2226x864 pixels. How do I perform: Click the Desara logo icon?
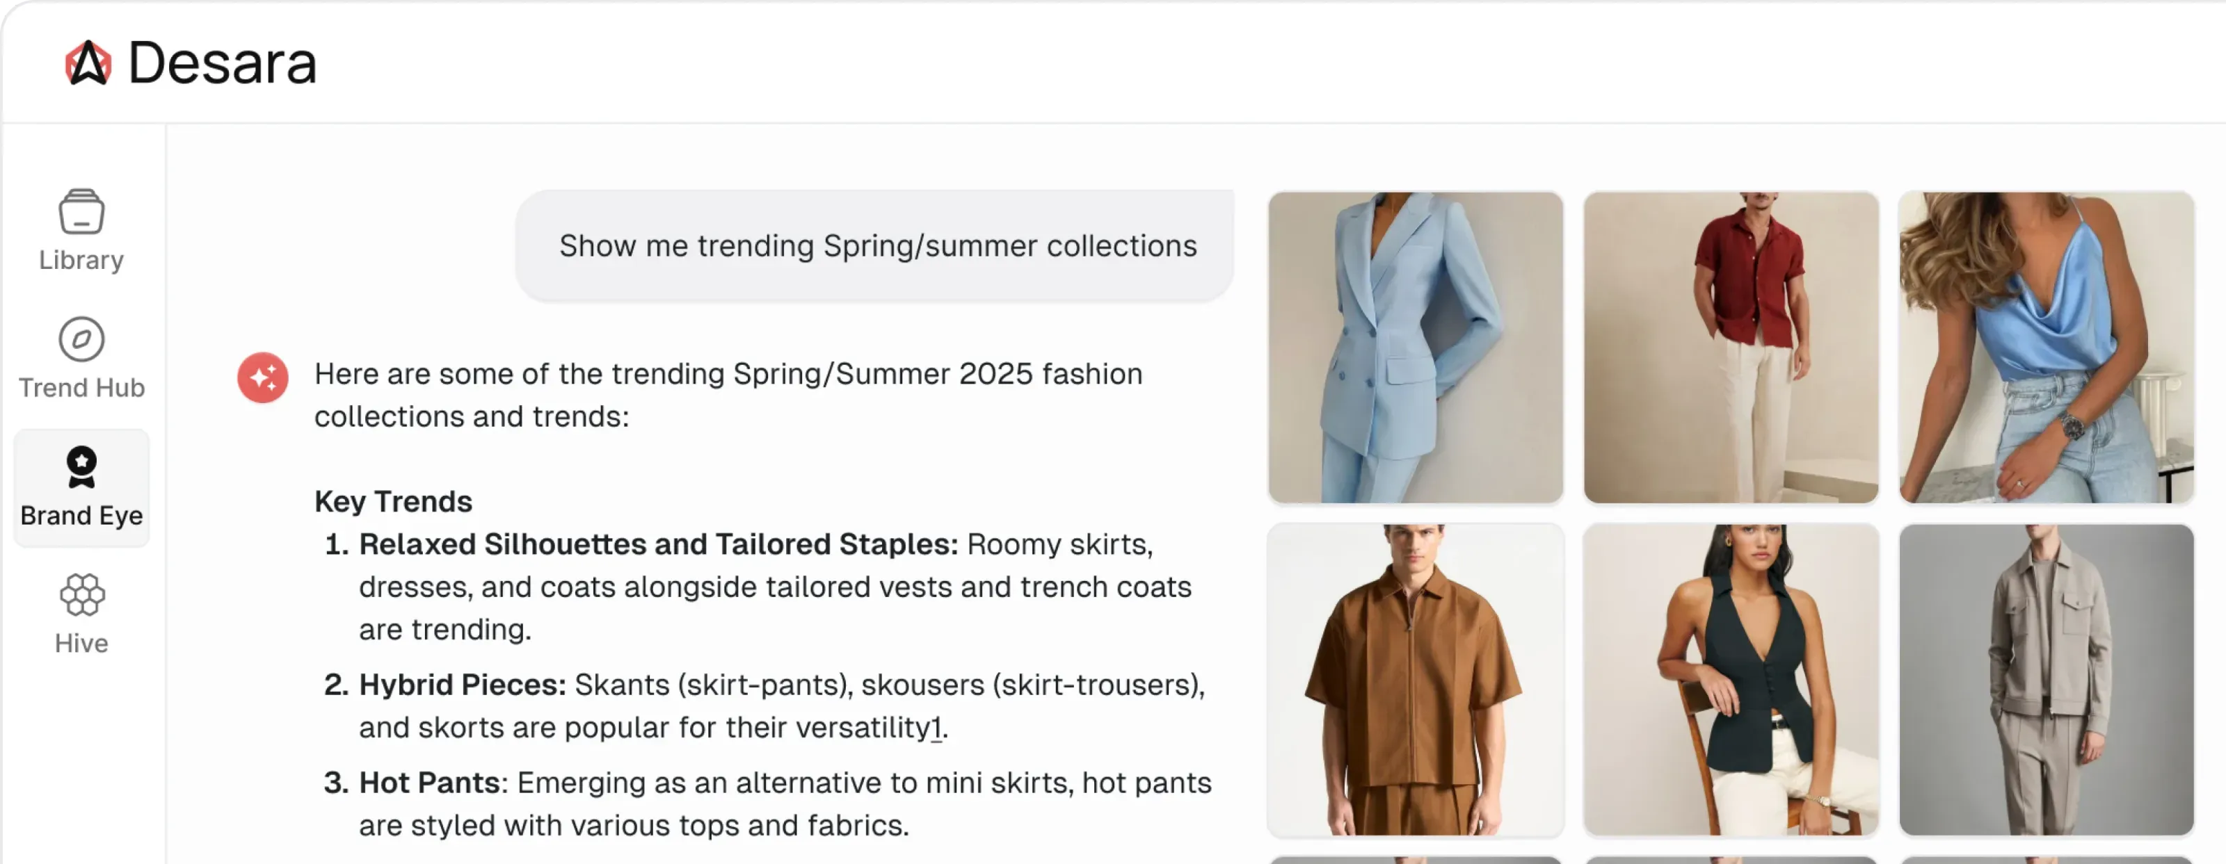coord(88,63)
